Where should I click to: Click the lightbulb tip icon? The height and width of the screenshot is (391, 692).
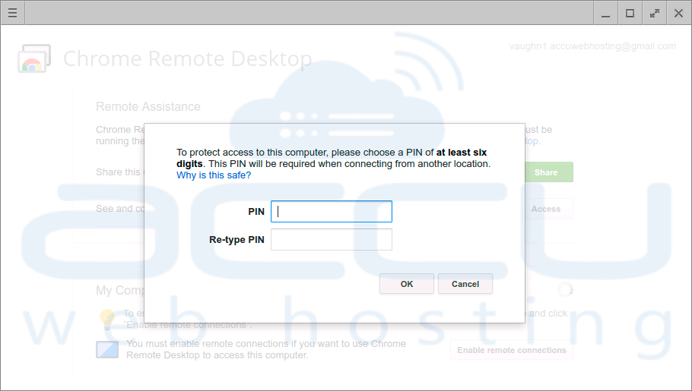pos(107,319)
